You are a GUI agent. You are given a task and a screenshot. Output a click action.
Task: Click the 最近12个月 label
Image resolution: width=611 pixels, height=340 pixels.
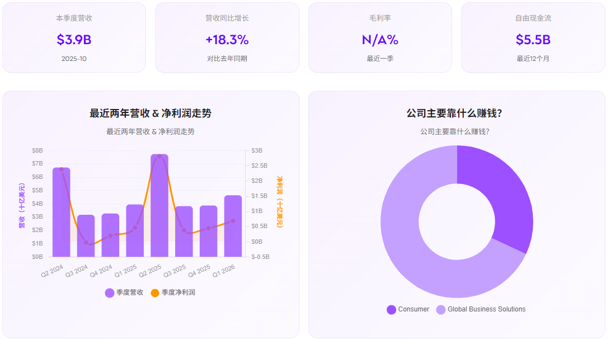point(533,57)
